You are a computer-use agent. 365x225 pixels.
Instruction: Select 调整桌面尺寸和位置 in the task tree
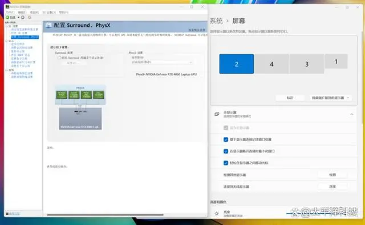click(x=23, y=62)
